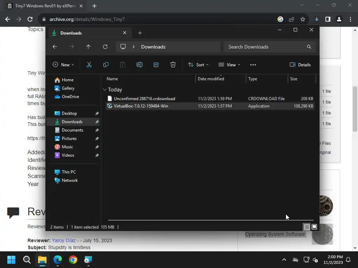This screenshot has height=268, width=358.
Task: Select Unconfirmed 288716.crdownload file
Action: pos(210,99)
